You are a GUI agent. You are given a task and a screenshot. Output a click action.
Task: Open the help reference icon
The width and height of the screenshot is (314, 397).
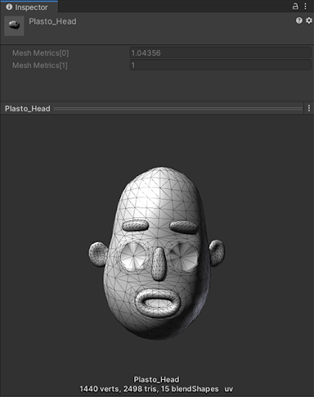coord(299,20)
